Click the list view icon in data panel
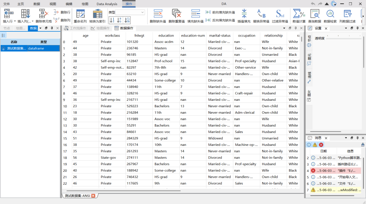 tap(3, 36)
